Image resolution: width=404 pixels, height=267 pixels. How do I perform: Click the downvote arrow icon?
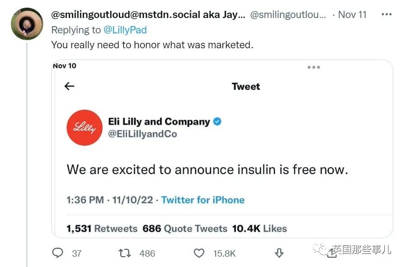[x=279, y=253]
